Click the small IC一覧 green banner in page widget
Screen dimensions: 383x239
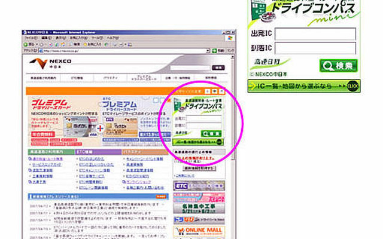click(x=198, y=142)
